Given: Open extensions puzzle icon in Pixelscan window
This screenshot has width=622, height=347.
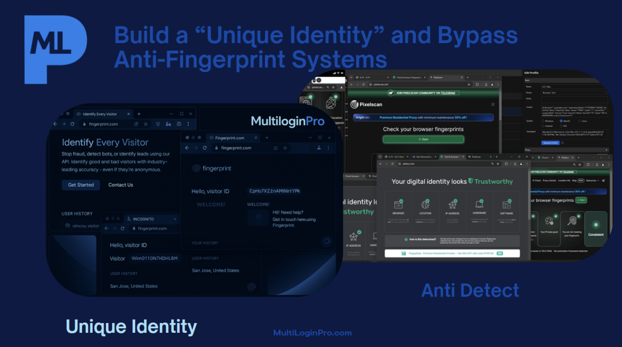Looking at the screenshot, I should point(477,84).
